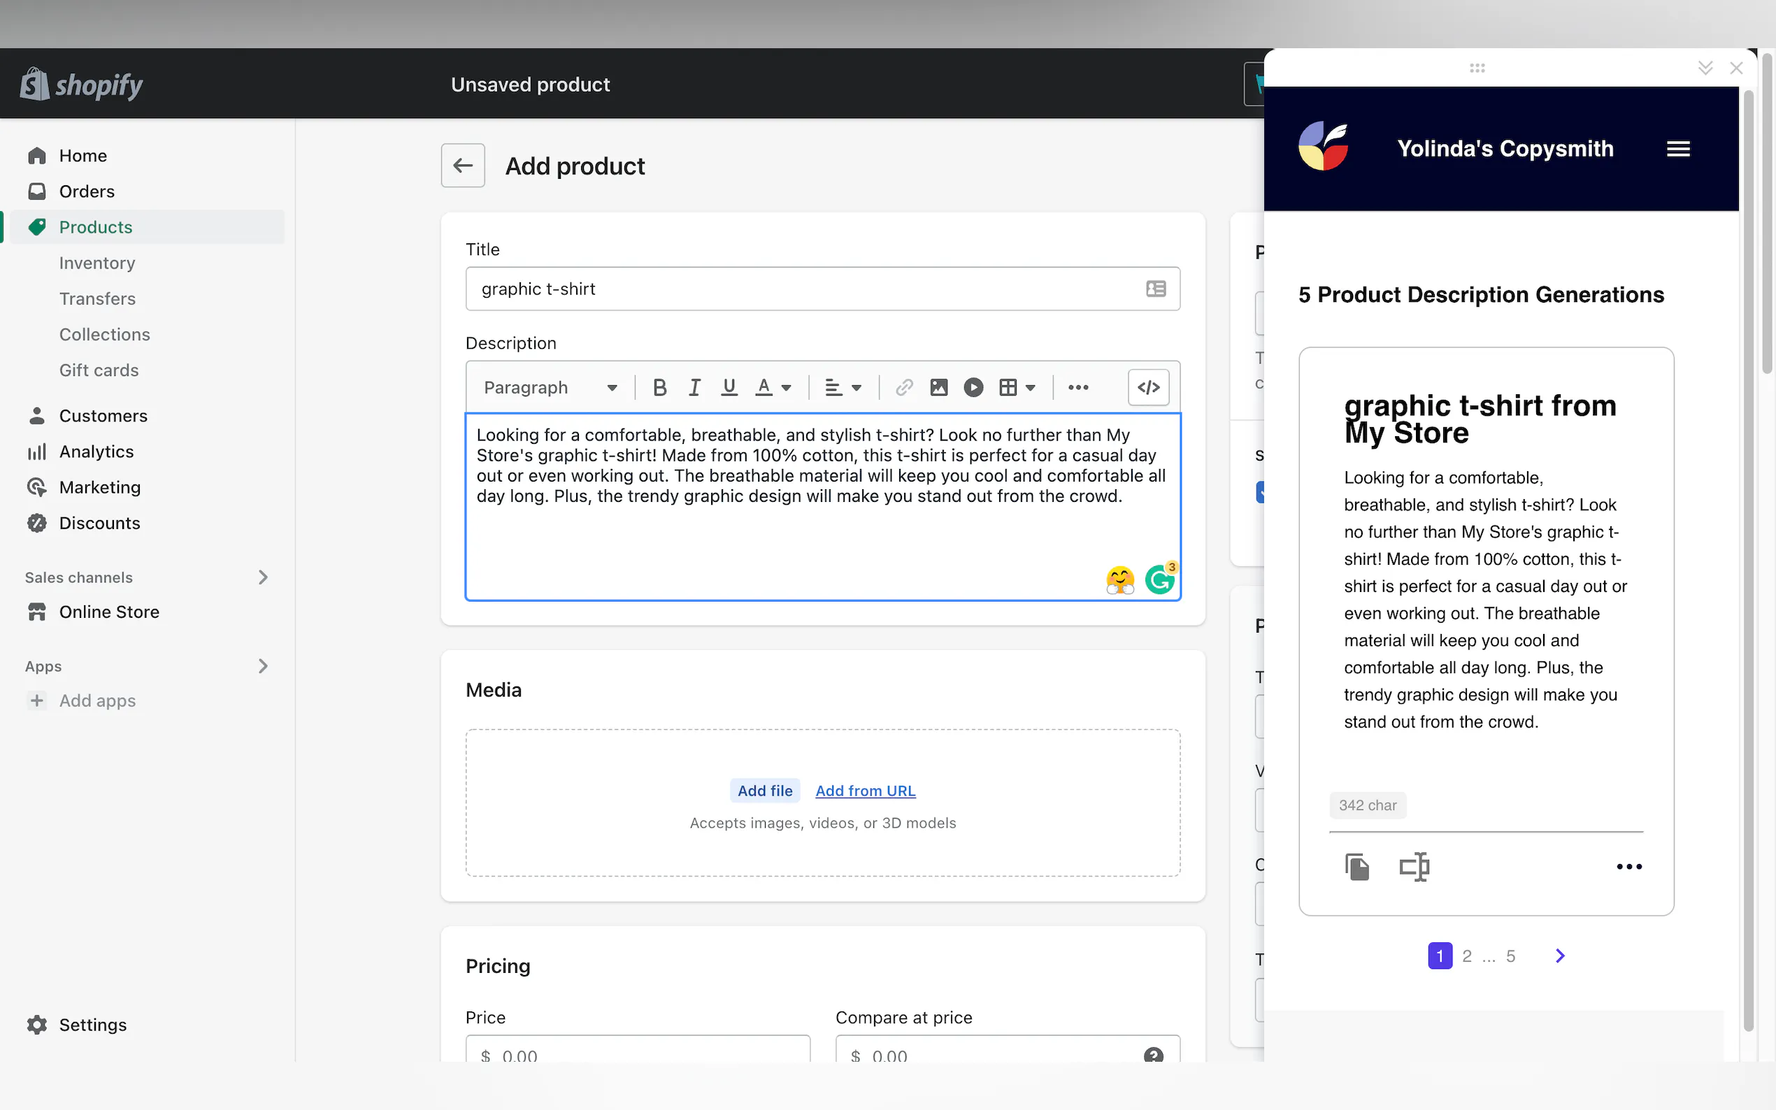Go to page 2 of generations
This screenshot has height=1110, width=1776.
pos(1466,956)
